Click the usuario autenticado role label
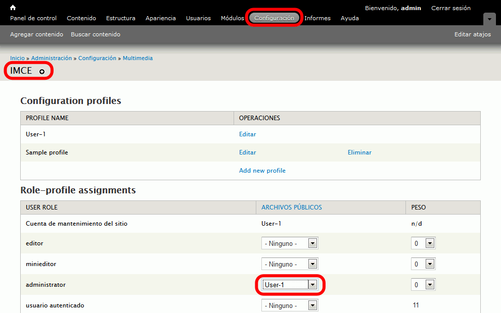This screenshot has width=501, height=313. pos(55,305)
